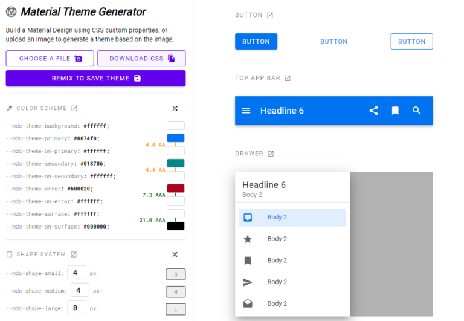Click the star icon in the drawer
464x321 pixels.
[248, 239]
